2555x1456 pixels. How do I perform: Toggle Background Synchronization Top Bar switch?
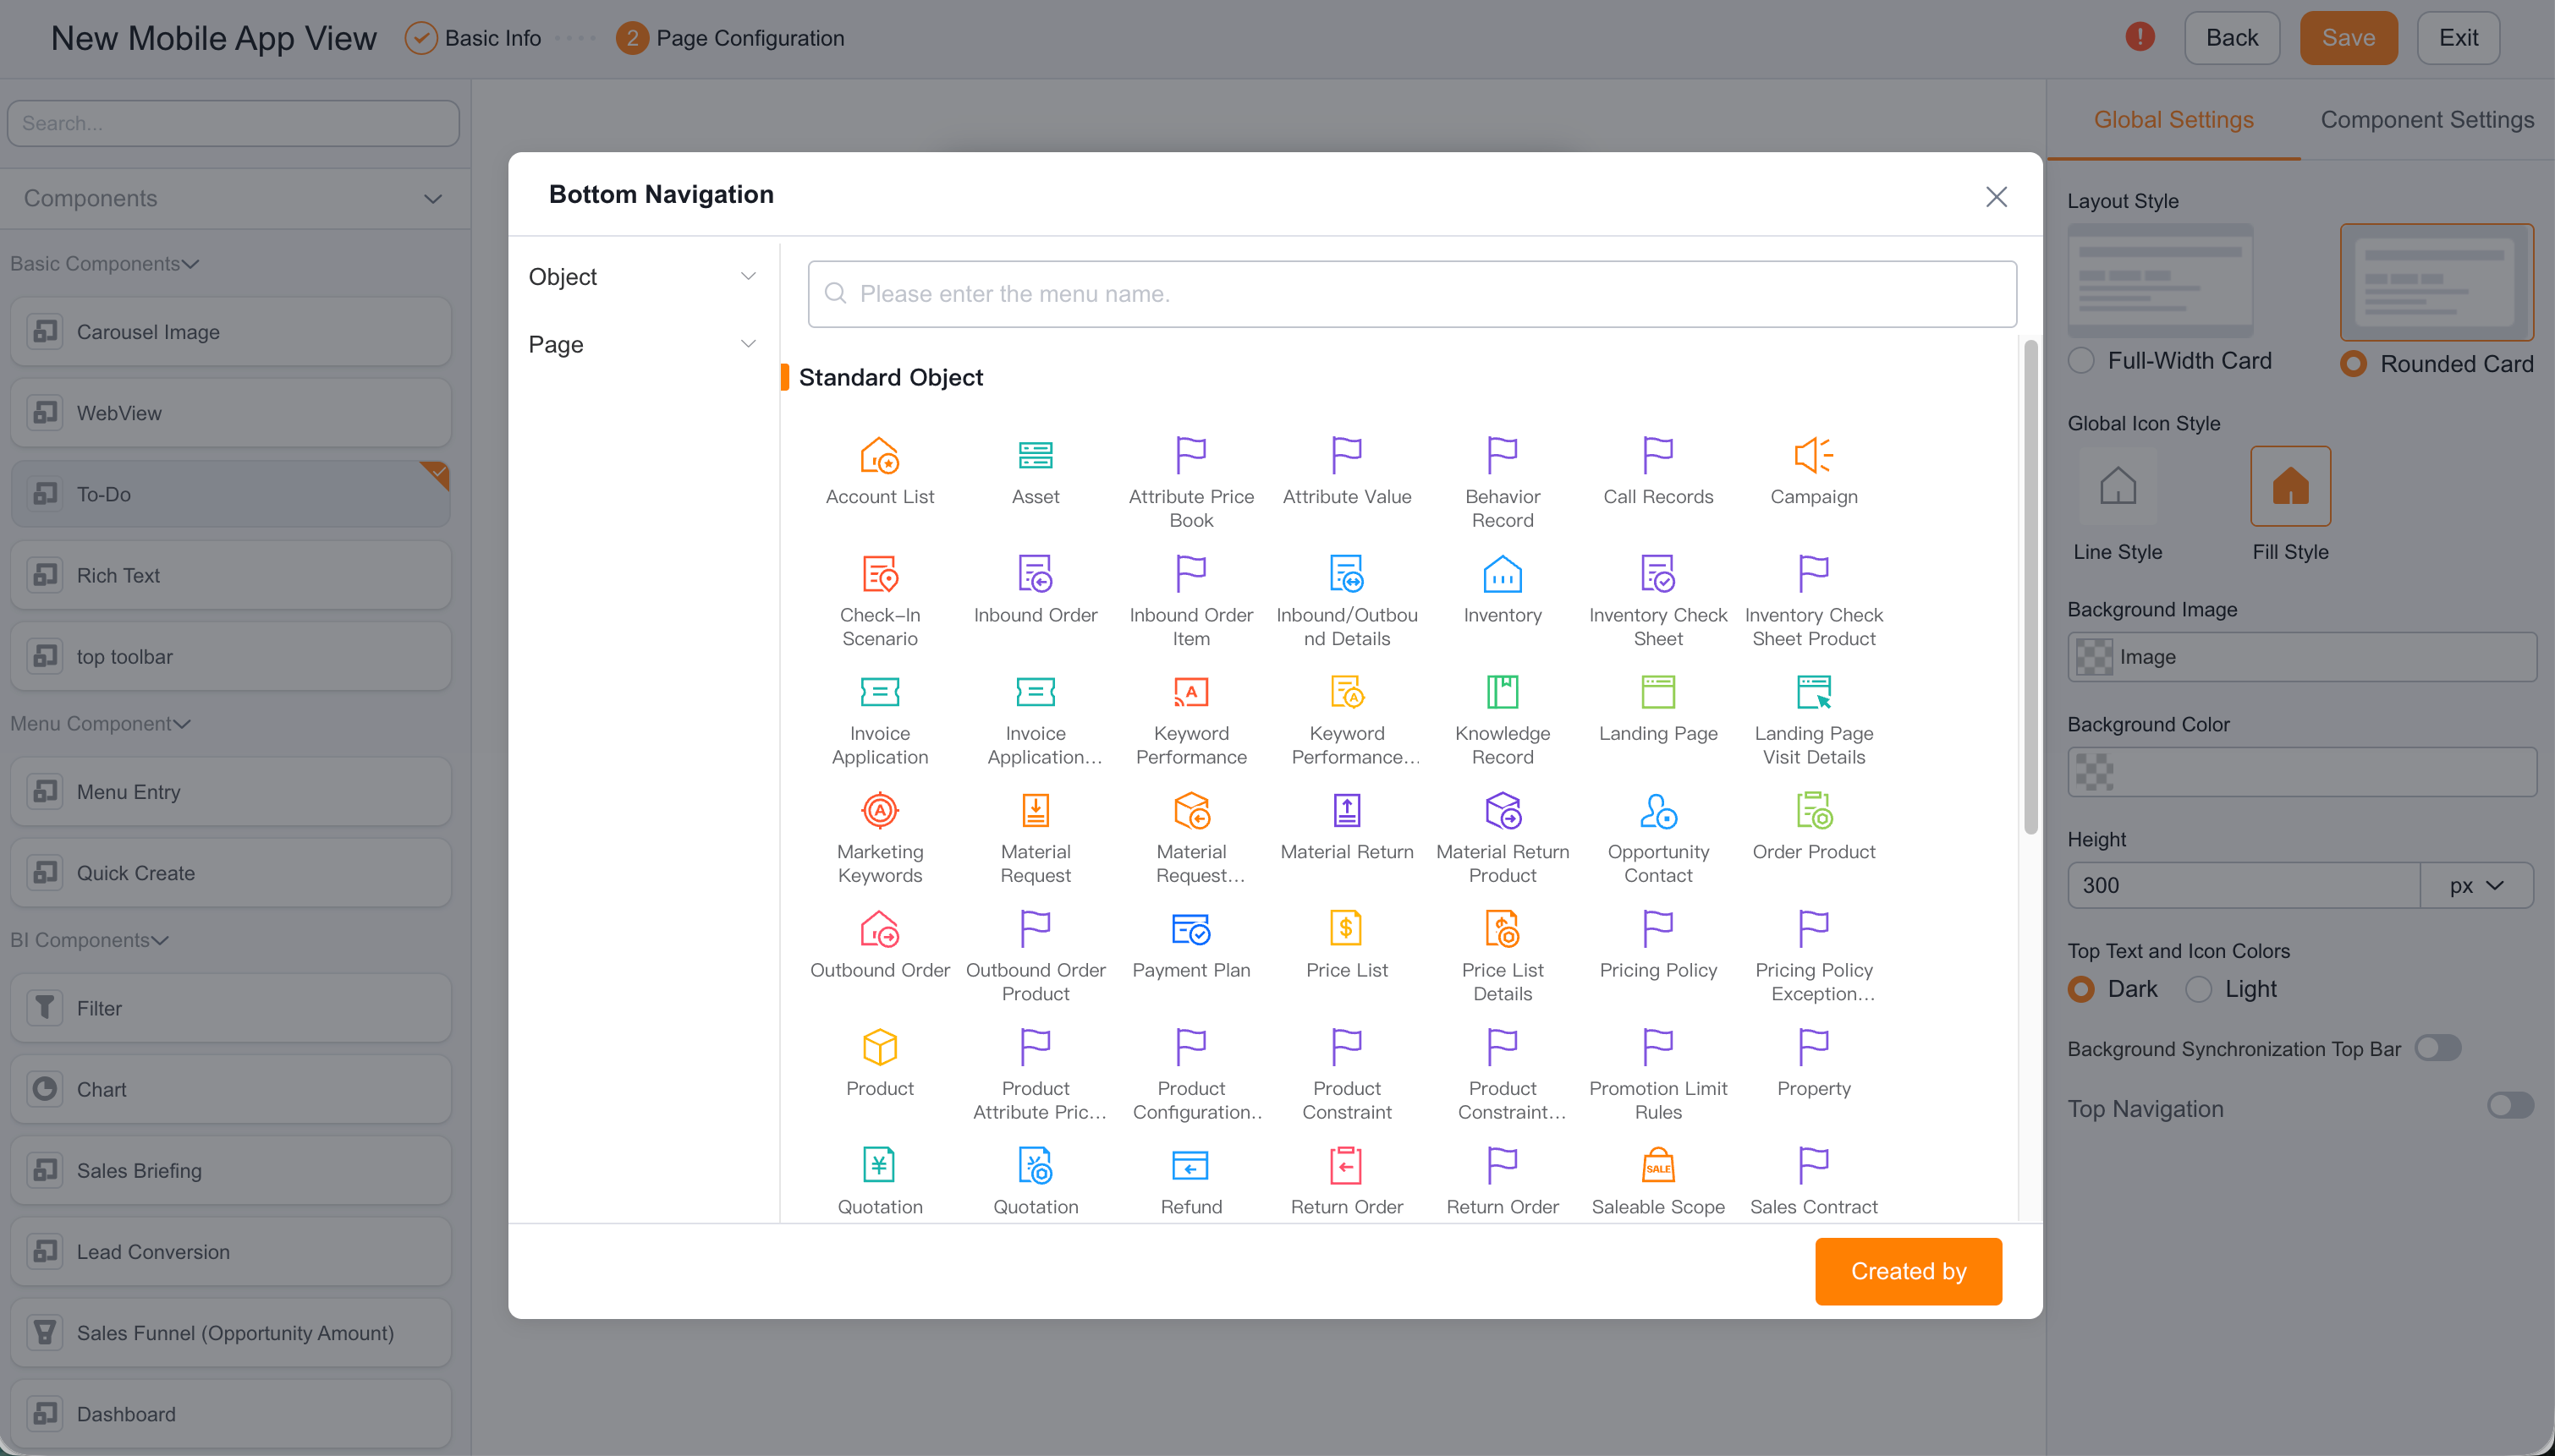click(2437, 1048)
